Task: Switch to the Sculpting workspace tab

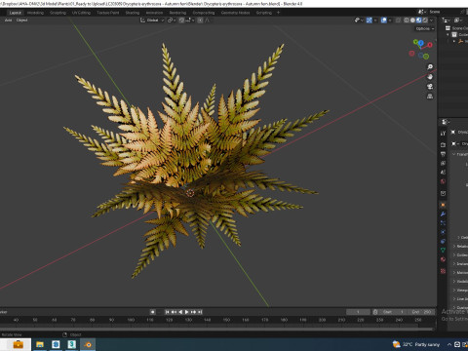Action: 58,13
